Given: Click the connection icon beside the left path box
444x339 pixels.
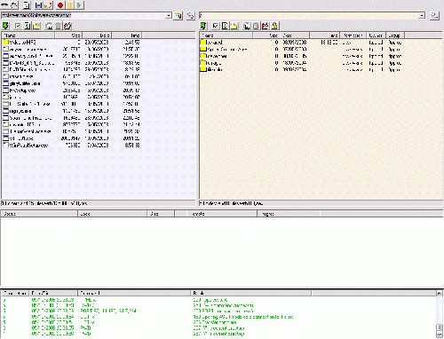Looking at the screenshot, I should (190, 16).
